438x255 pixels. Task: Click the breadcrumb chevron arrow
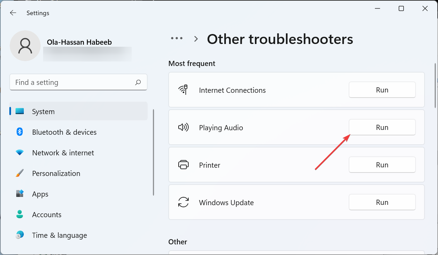coord(196,39)
